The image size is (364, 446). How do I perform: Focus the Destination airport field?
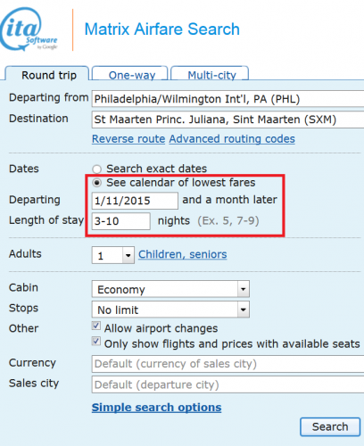click(227, 120)
